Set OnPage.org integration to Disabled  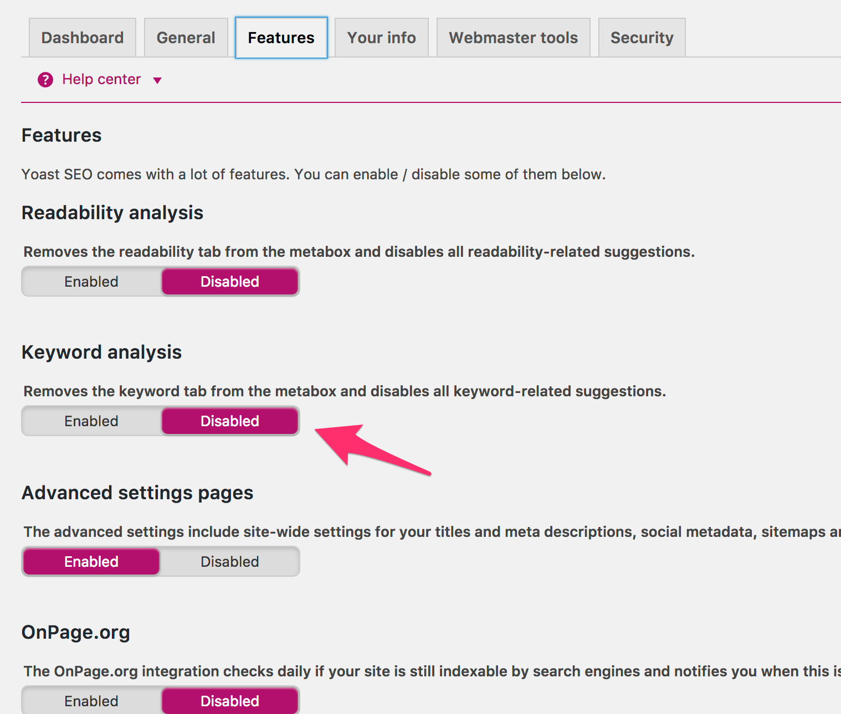[230, 701]
